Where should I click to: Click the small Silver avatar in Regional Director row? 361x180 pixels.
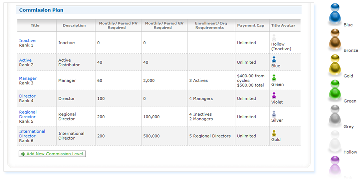pos(274,114)
